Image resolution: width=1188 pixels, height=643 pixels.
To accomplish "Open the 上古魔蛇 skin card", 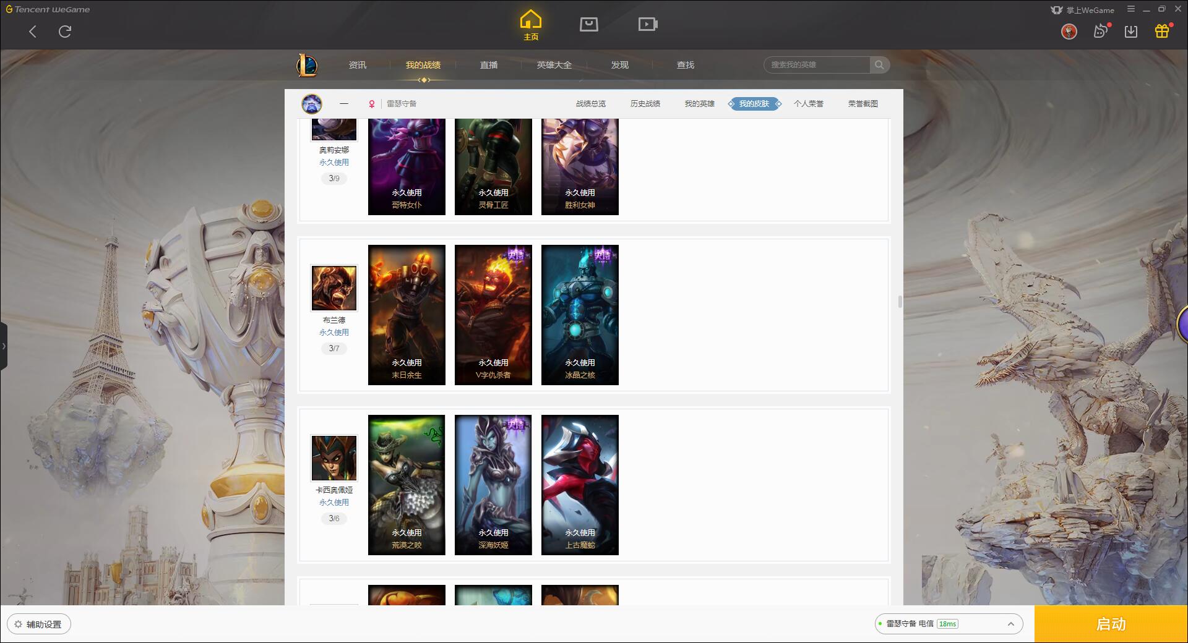I will [x=580, y=485].
